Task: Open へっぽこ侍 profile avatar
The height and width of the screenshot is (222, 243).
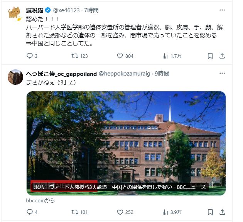Action: (x=15, y=77)
